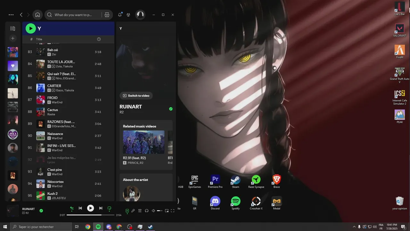Select track TOUTE LA JOUR... by Zola
Screen dimensions: 410x231
click(x=68, y=64)
